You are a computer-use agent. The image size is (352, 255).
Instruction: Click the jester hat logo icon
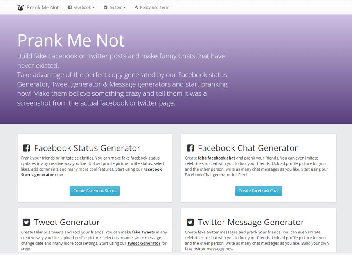[x=20, y=7]
